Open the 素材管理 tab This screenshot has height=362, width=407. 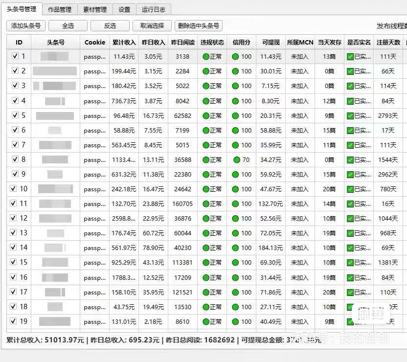tap(95, 10)
